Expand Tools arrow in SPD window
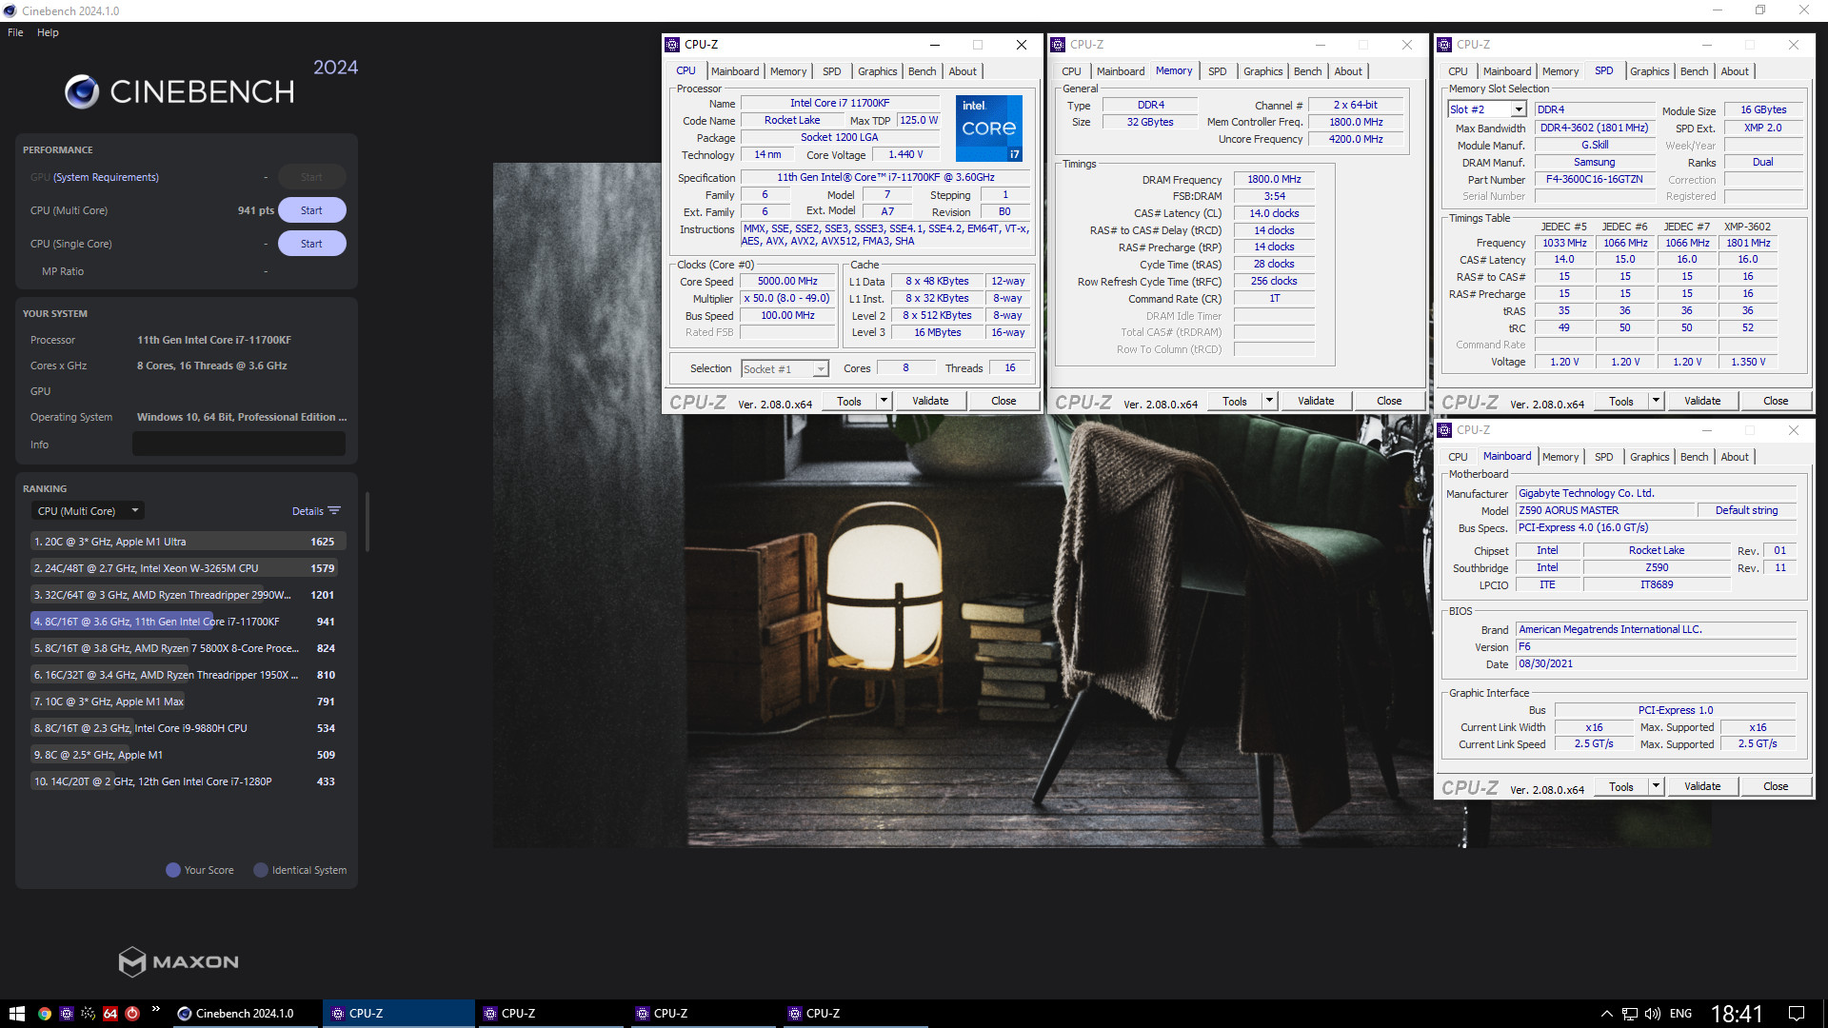The height and width of the screenshot is (1028, 1828). pyautogui.click(x=1656, y=401)
